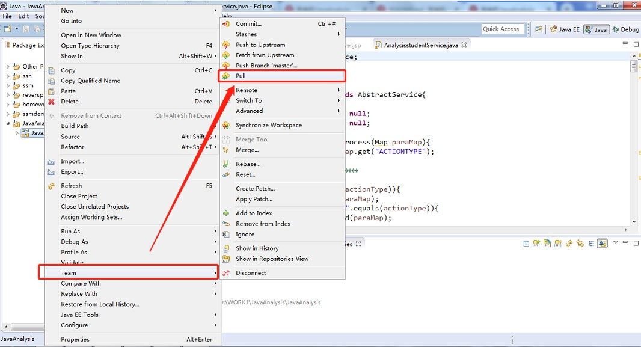Click the Pull icon in submenu
The height and width of the screenshot is (347, 641).
pyautogui.click(x=225, y=76)
